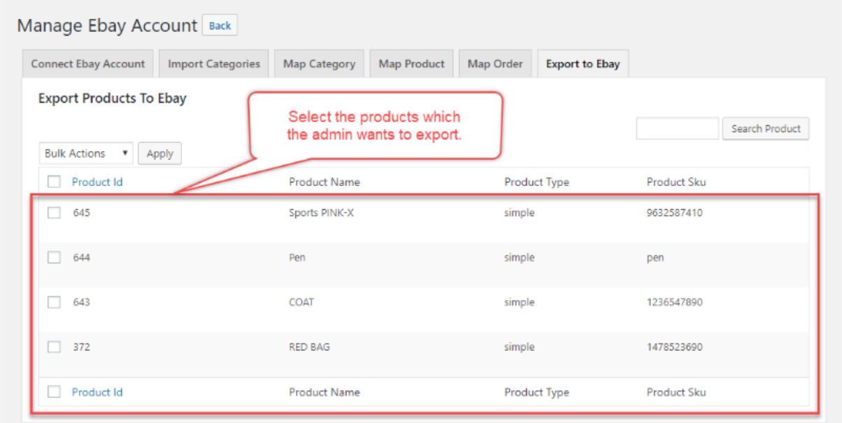Click the Search Product button
Viewport: 842px width, 423px height.
click(766, 129)
